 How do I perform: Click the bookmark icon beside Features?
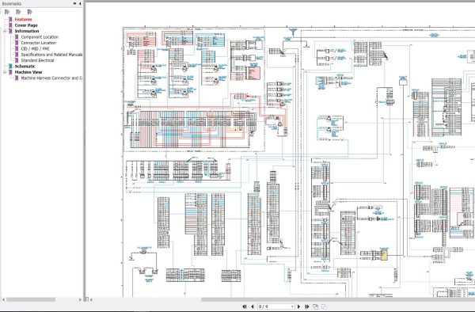click(x=10, y=19)
